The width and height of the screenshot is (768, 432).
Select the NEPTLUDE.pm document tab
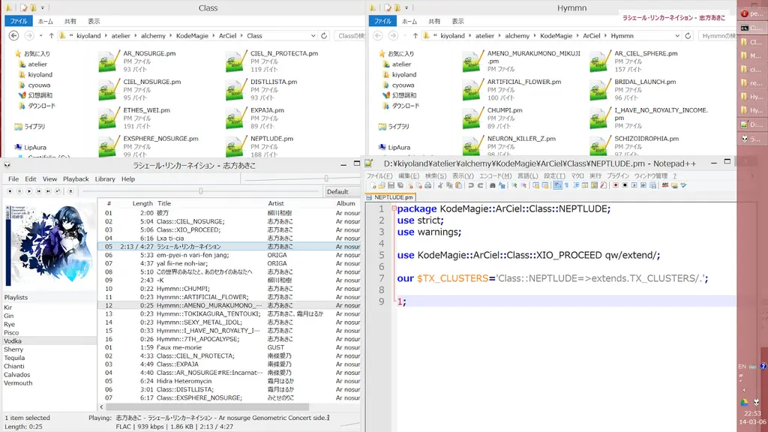click(390, 197)
